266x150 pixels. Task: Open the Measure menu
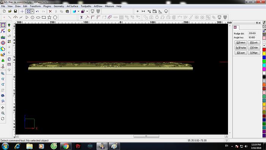point(109,6)
